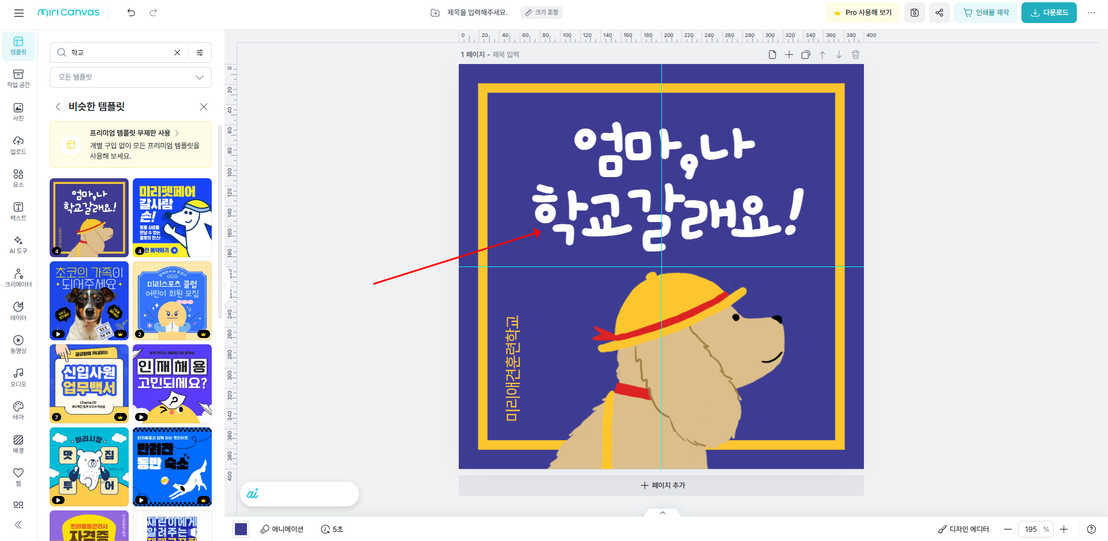
Task: Zoom in with the plus button
Action: click(1064, 529)
